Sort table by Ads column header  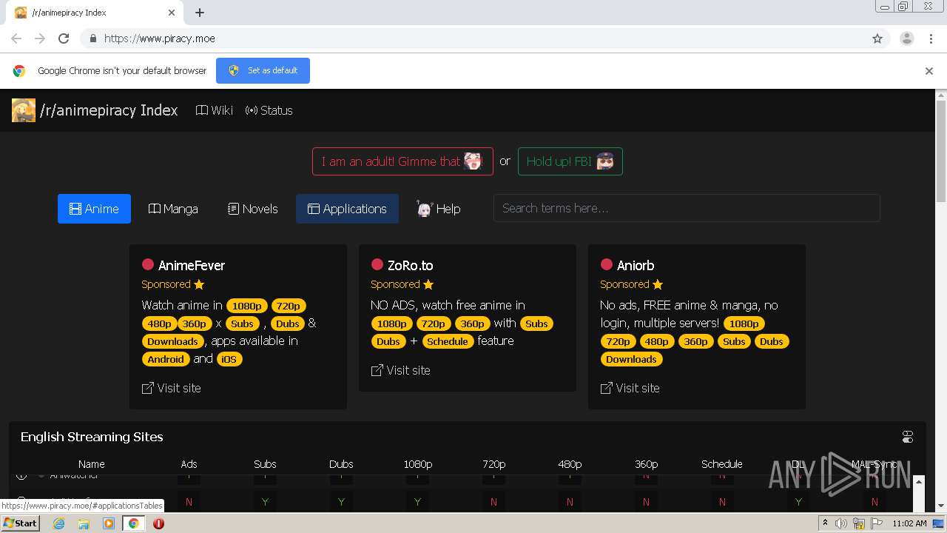(x=189, y=464)
